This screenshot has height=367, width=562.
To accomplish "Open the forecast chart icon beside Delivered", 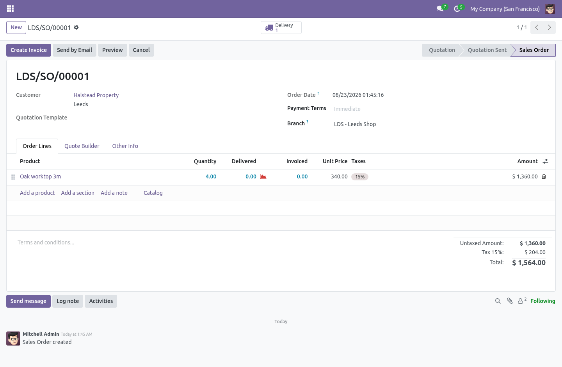I will coord(263,176).
